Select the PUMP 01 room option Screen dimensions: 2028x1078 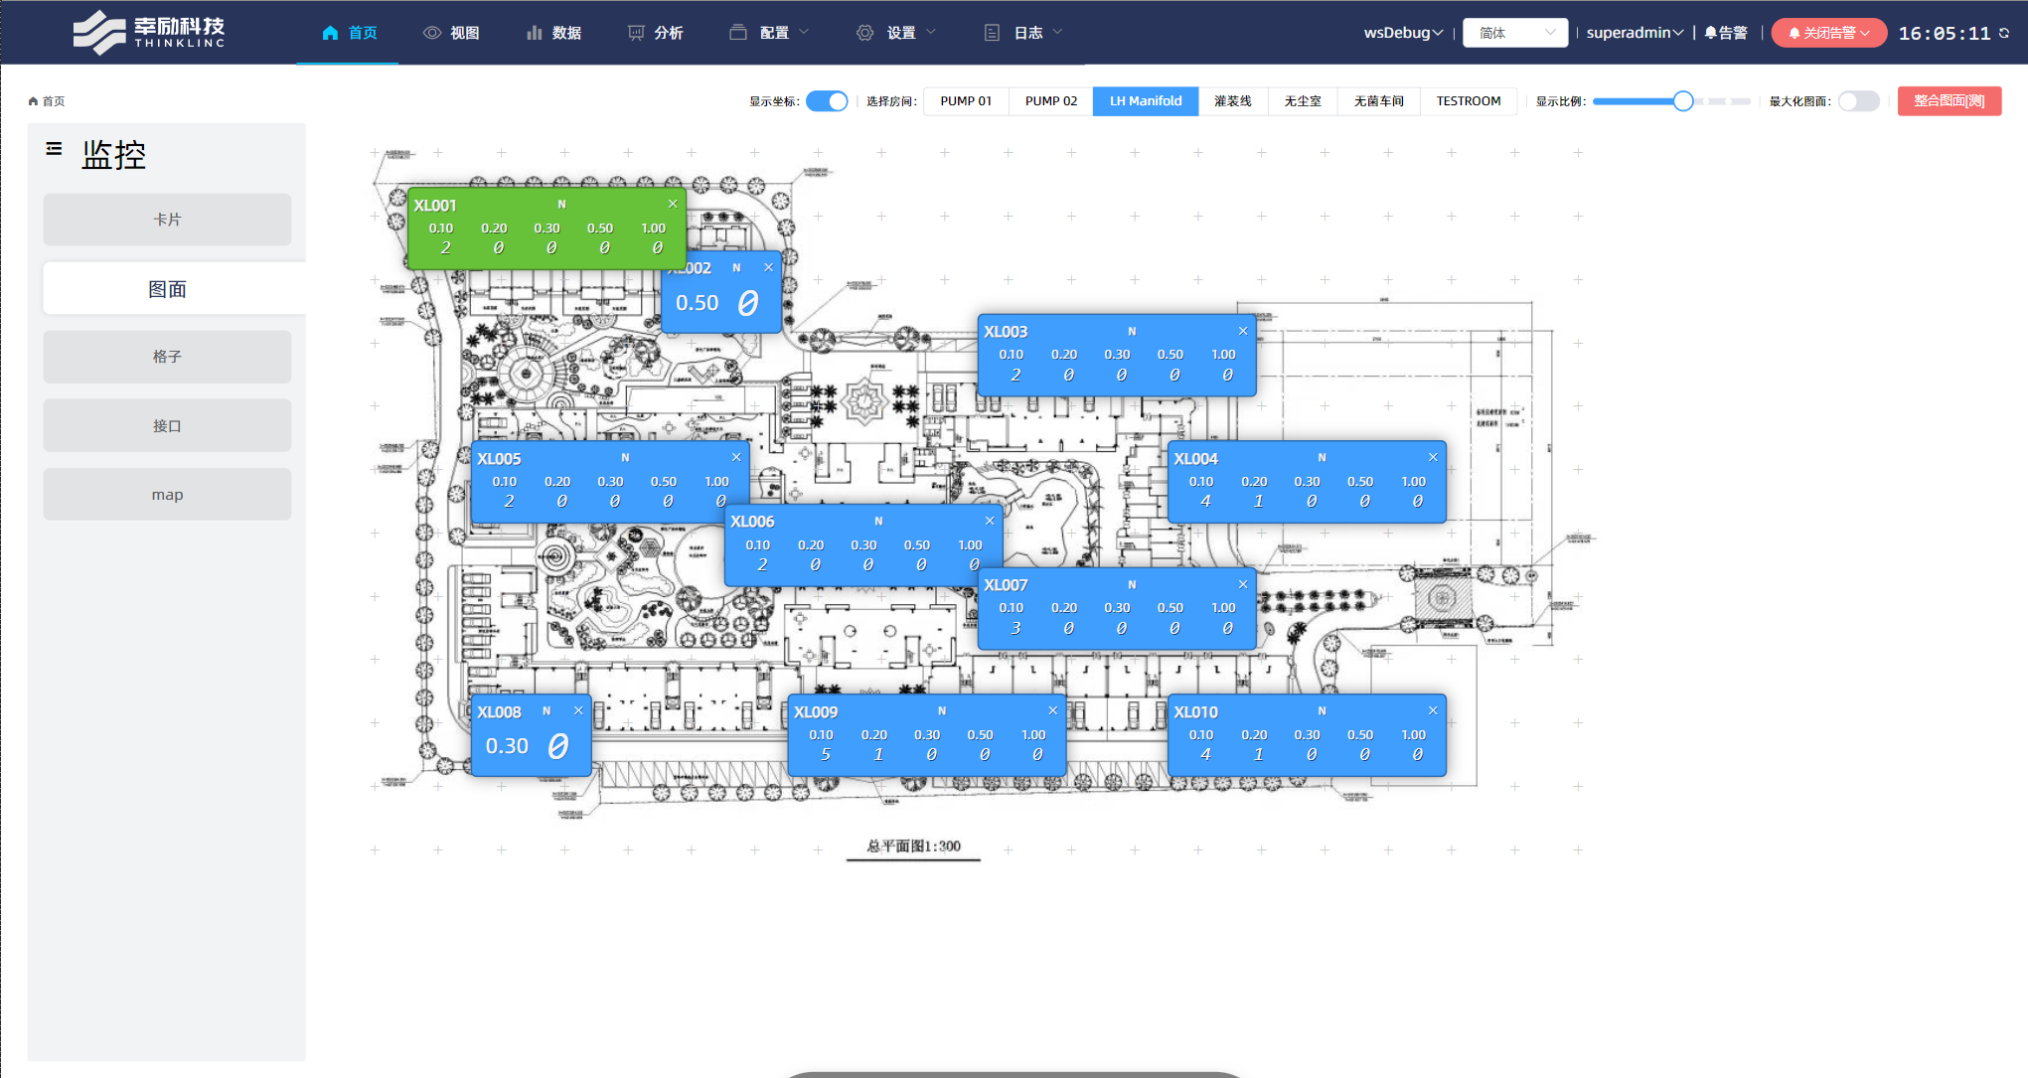click(966, 101)
